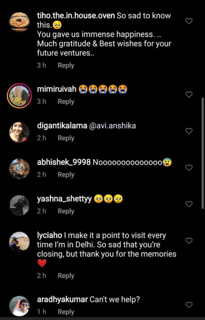Image resolution: width=205 pixels, height=320 pixels.
Task: Like the comment by tiho.the.in.house.oven
Action: click(x=189, y=21)
